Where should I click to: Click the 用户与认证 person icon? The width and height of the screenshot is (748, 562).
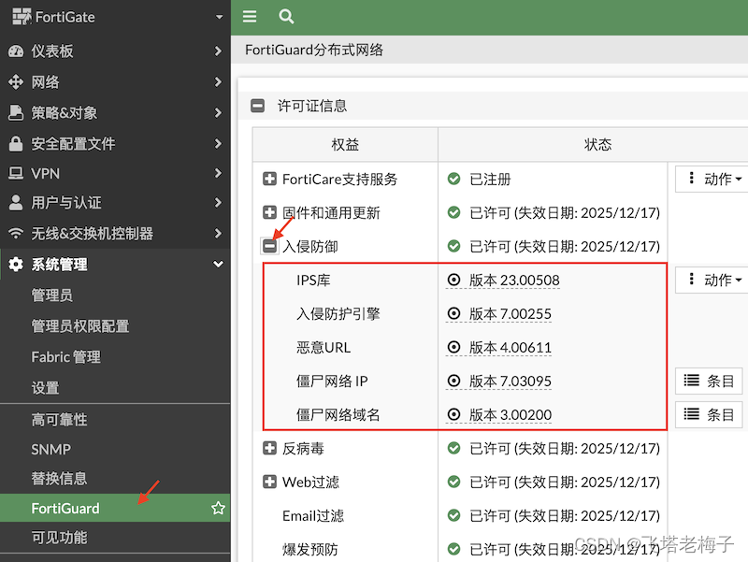coord(16,203)
